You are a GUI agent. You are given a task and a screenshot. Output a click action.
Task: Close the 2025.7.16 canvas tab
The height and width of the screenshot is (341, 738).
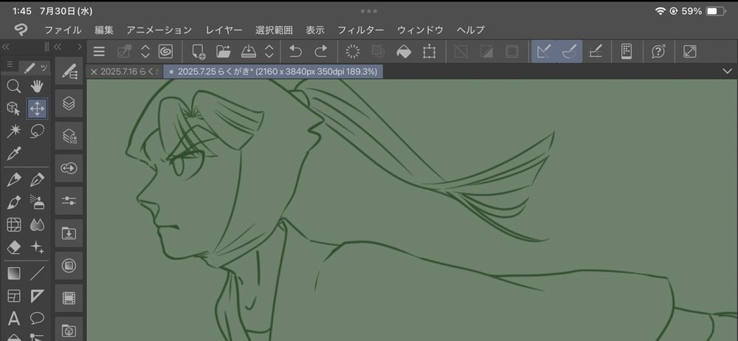94,72
